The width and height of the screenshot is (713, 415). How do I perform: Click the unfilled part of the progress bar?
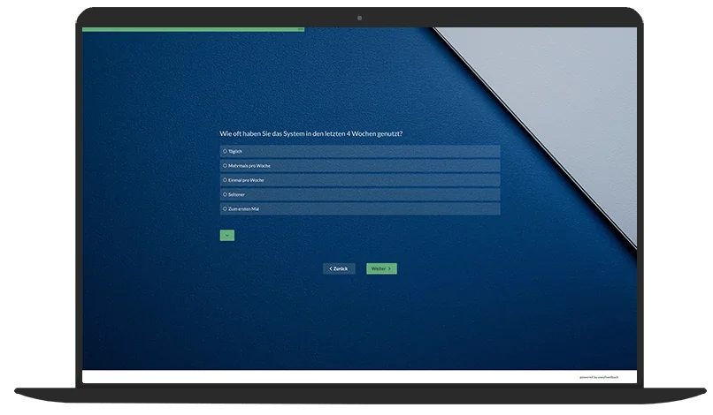[x=469, y=29]
